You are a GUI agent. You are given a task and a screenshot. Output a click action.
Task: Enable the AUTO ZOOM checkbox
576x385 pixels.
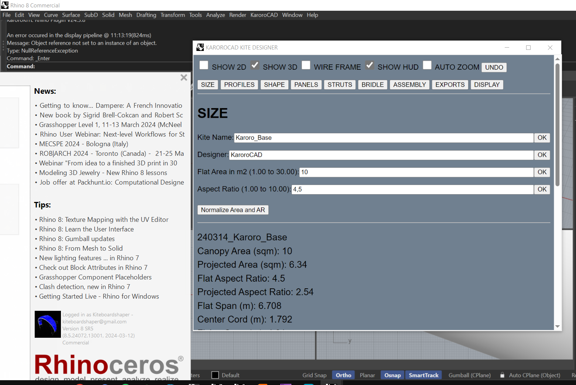coord(427,65)
